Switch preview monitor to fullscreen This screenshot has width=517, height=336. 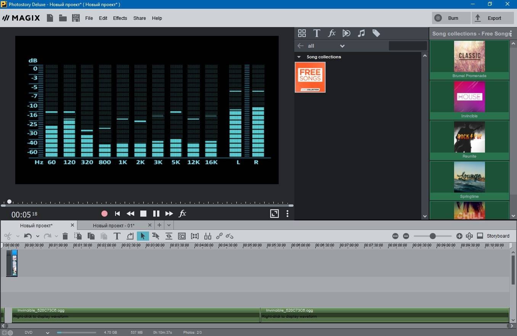click(275, 214)
